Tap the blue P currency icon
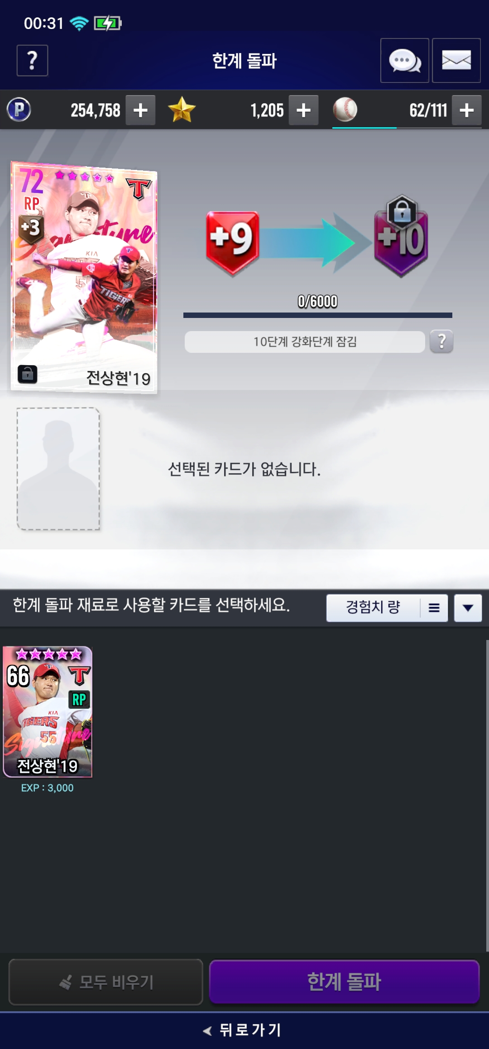The height and width of the screenshot is (1049, 489). [x=19, y=110]
